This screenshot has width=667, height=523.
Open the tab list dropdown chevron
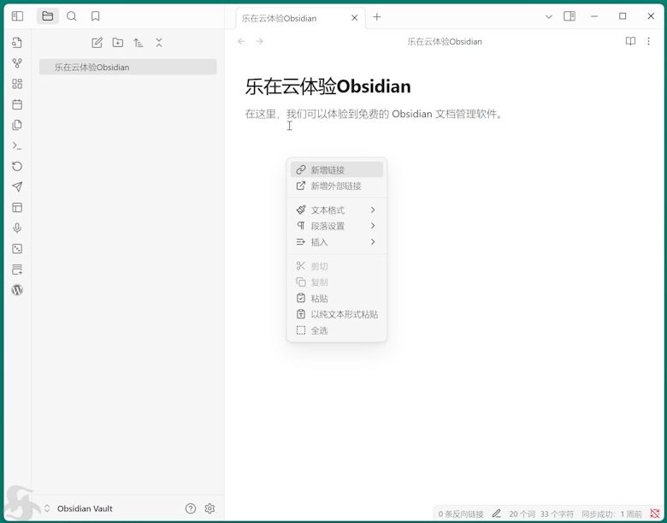549,16
